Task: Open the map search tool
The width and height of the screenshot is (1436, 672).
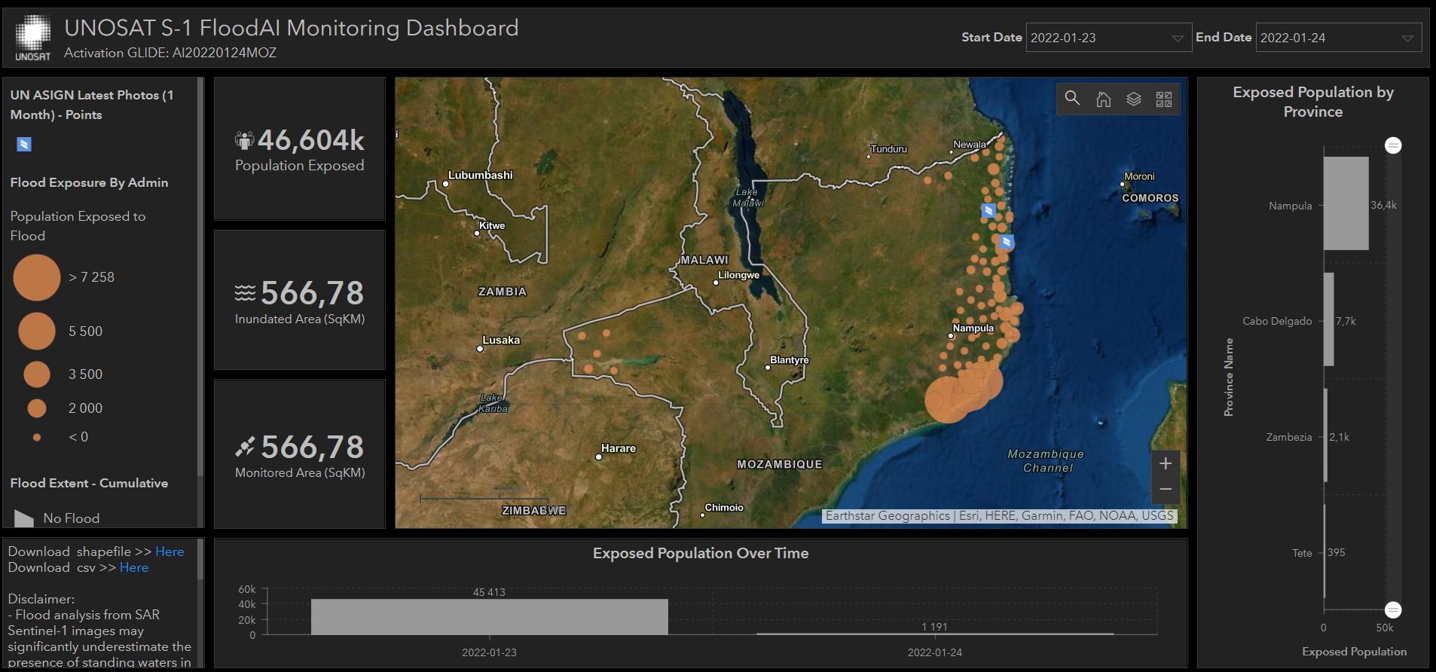Action: [x=1072, y=99]
